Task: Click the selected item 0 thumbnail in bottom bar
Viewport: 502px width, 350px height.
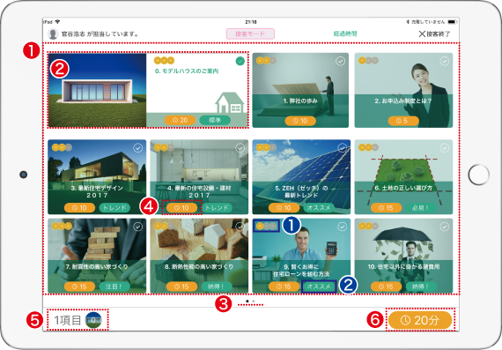Action: coord(93,320)
